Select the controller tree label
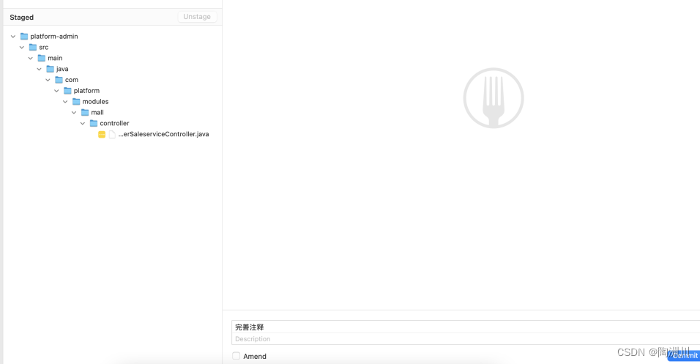 pos(114,123)
